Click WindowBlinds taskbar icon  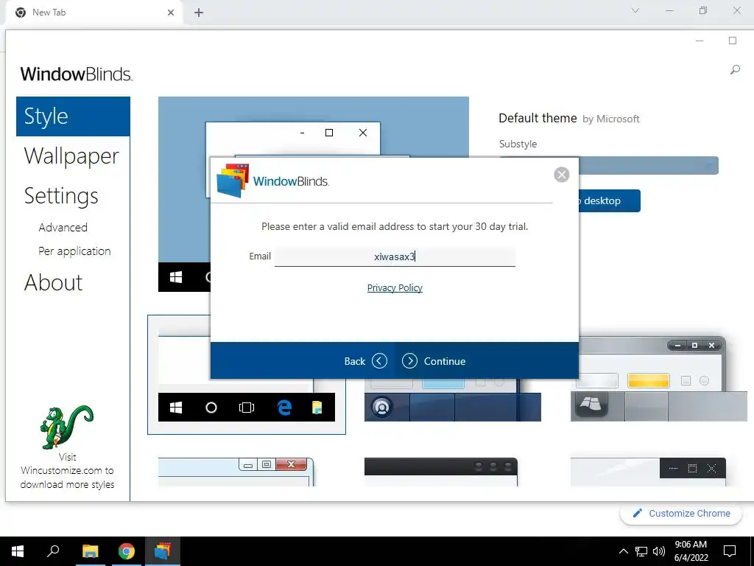[x=163, y=551]
